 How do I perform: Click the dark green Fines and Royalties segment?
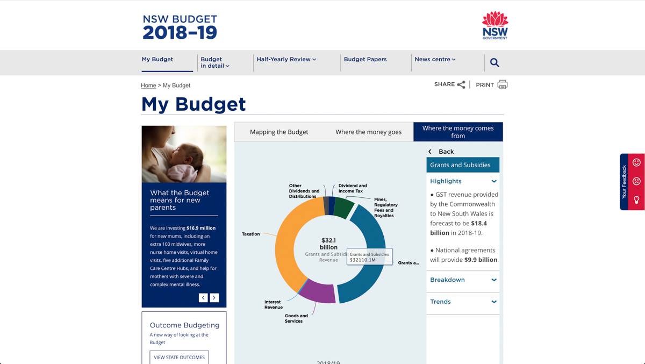pyautogui.click(x=344, y=208)
